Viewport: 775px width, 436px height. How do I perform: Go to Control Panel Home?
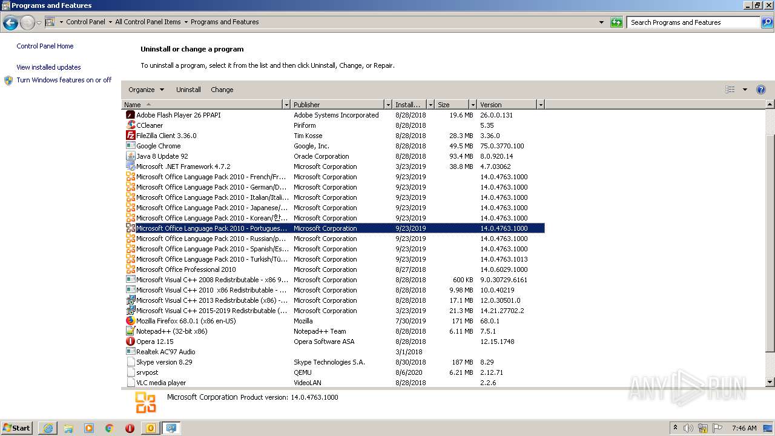(x=45, y=46)
